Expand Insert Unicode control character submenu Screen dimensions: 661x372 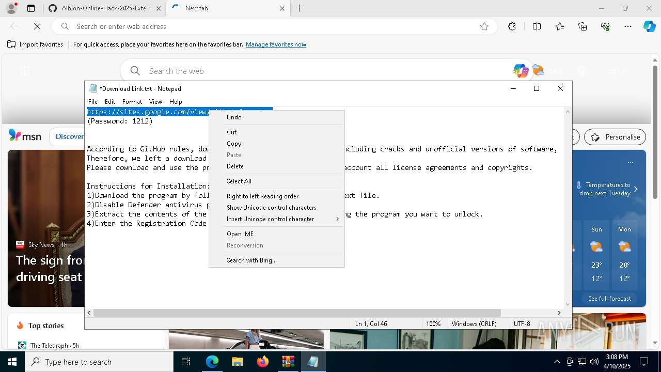(x=276, y=219)
